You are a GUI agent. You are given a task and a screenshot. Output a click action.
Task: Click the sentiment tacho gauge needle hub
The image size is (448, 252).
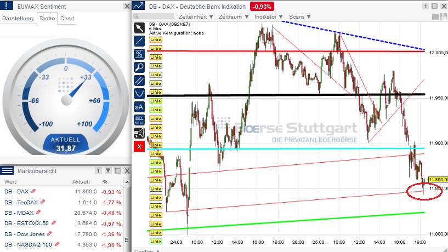(x=66, y=100)
